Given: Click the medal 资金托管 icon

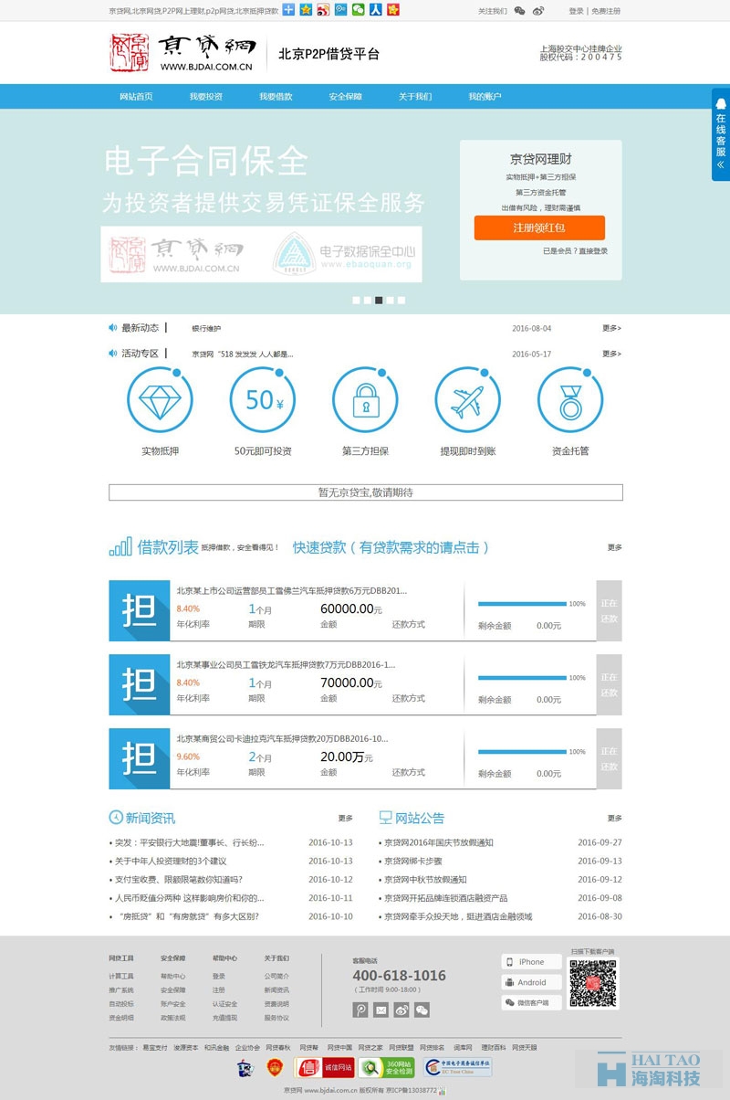Looking at the screenshot, I should pyautogui.click(x=570, y=399).
